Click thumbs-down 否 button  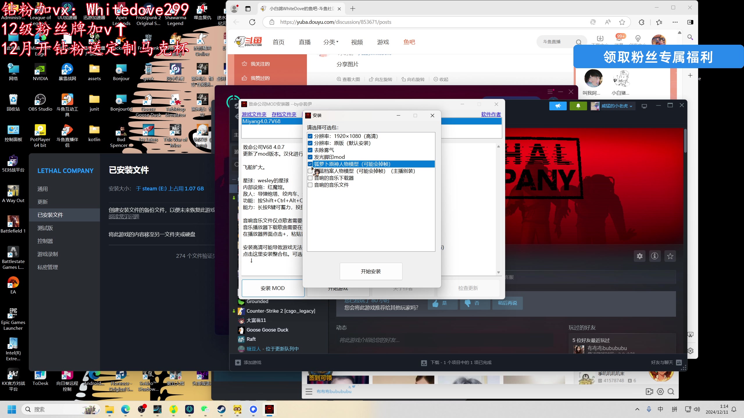(x=475, y=303)
